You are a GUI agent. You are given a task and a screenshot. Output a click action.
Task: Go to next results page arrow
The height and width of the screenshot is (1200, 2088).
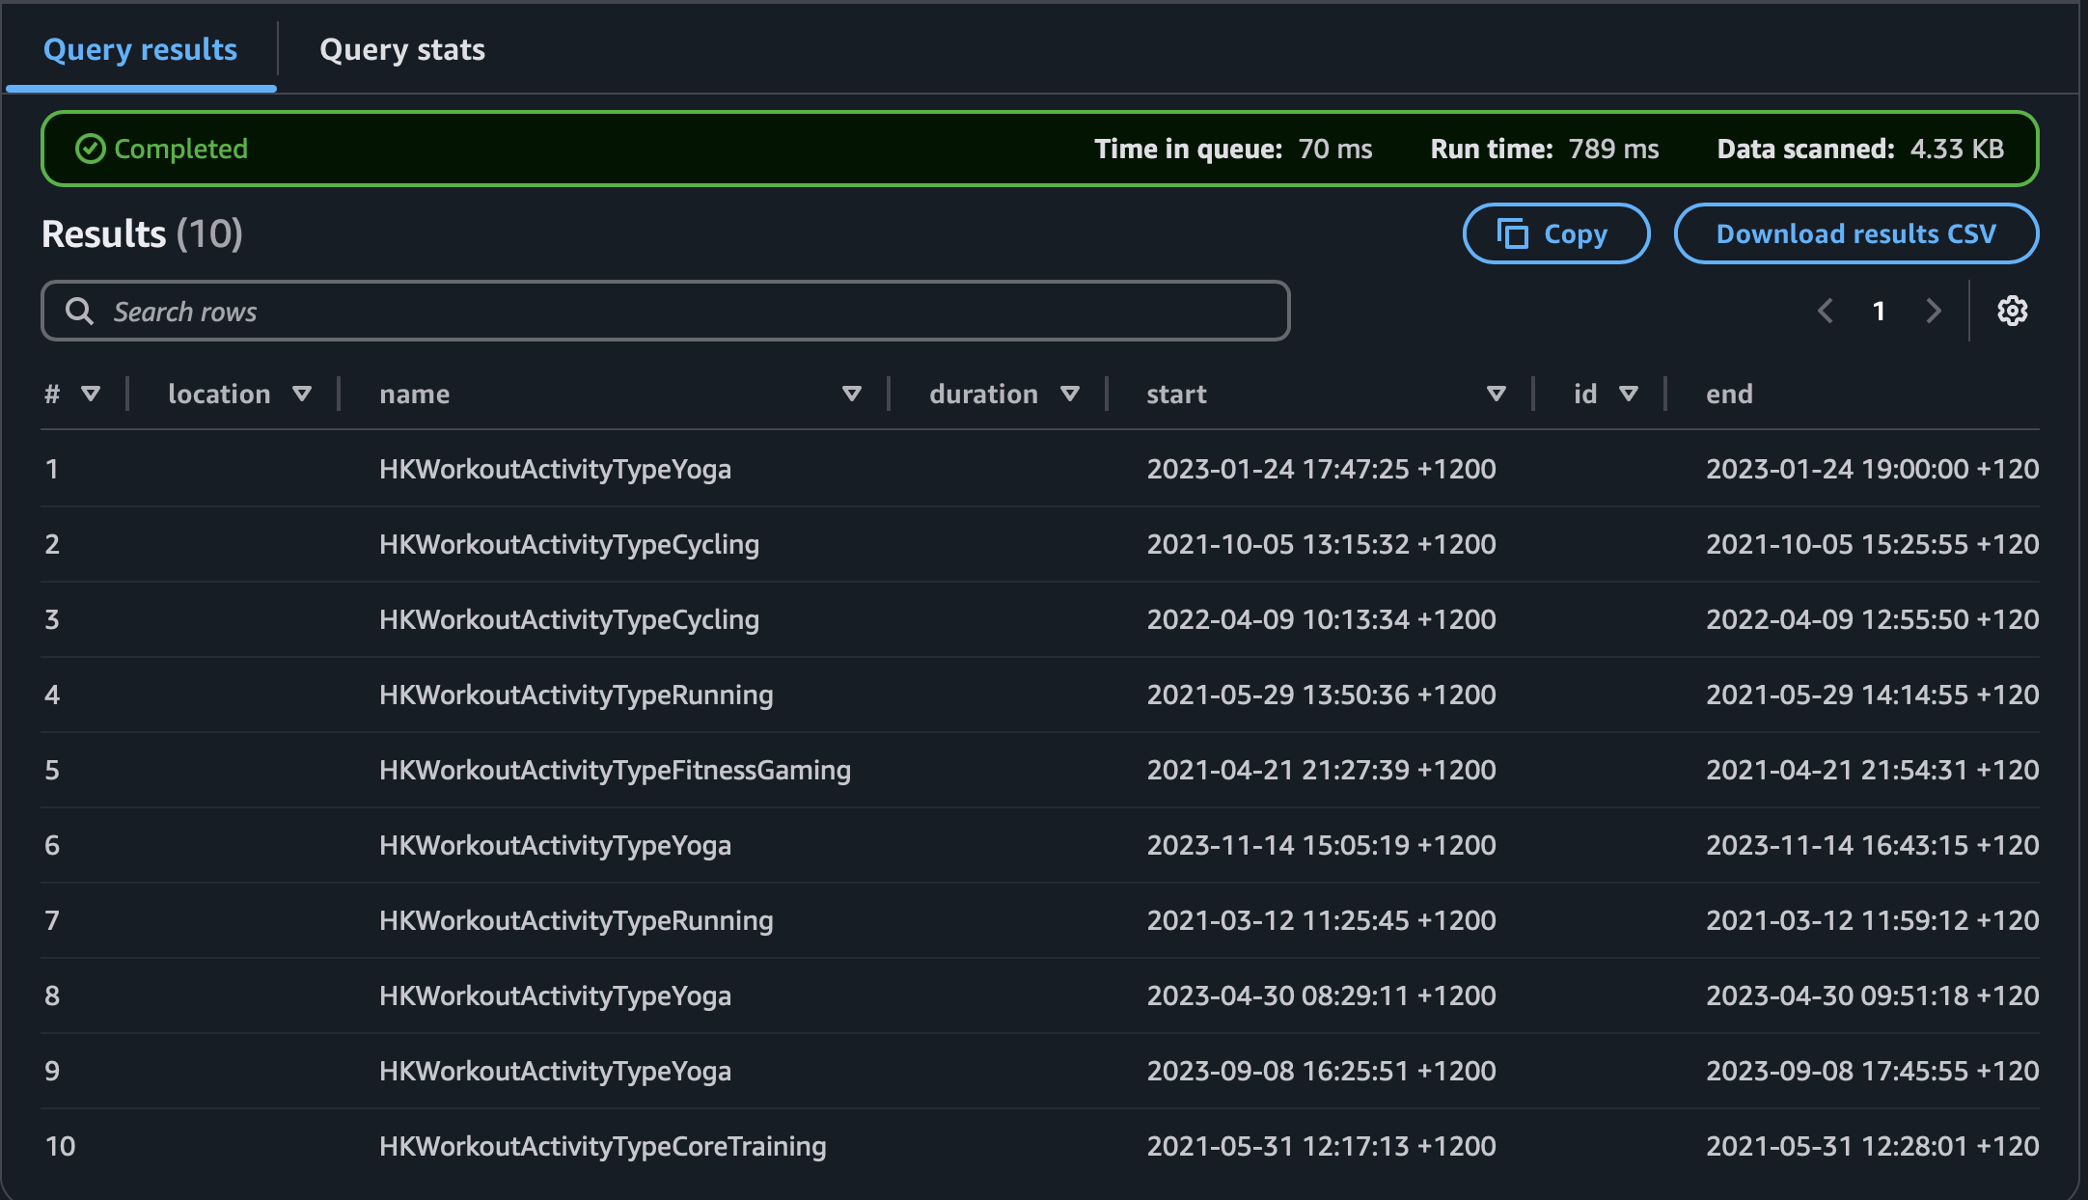click(1933, 311)
